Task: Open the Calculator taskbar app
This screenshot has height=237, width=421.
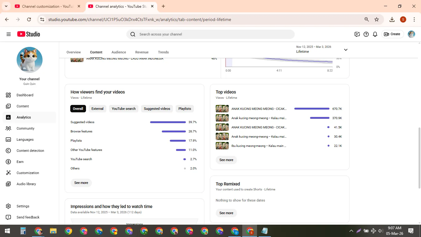Action: (x=23, y=231)
